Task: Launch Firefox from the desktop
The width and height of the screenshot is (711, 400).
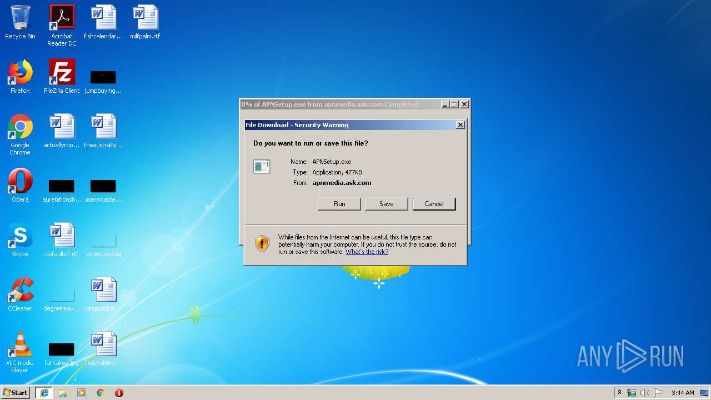Action: pyautogui.click(x=20, y=77)
